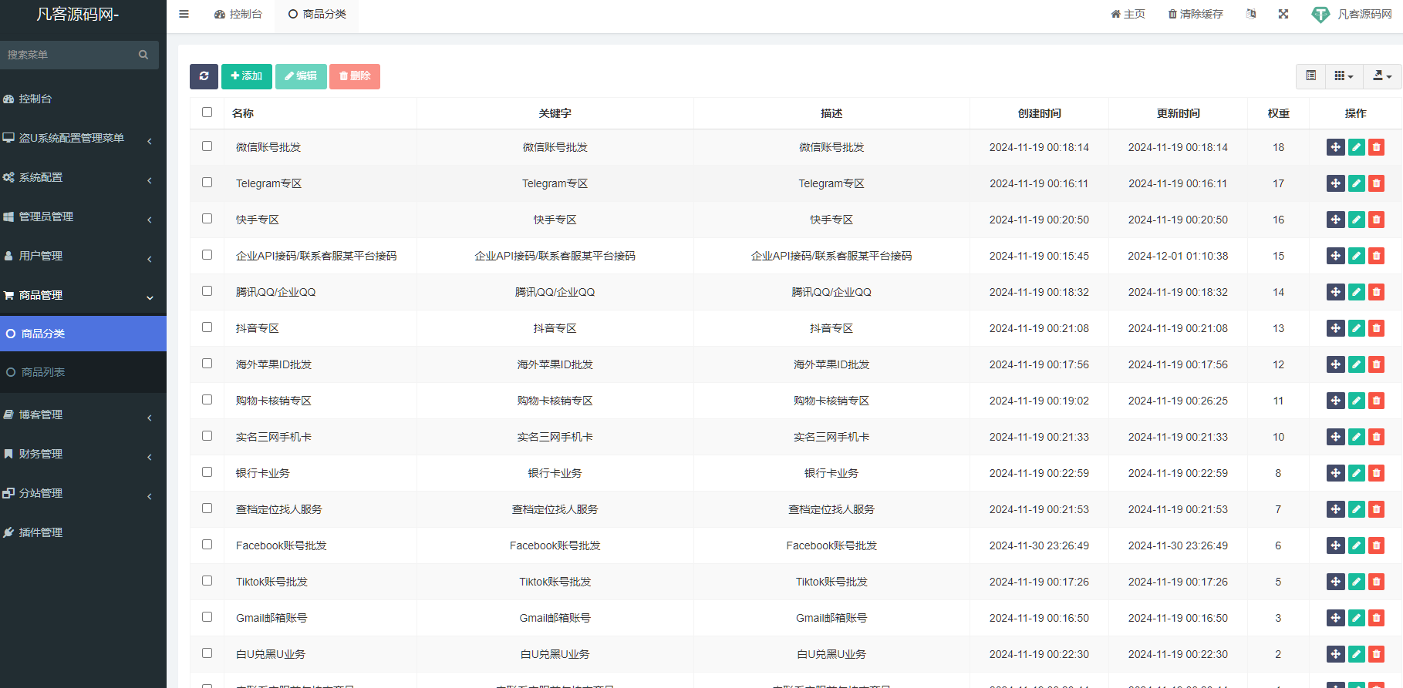Click drag-sort icon for 快手专区 row
Viewport: 1403px width, 688px height.
1336,220
